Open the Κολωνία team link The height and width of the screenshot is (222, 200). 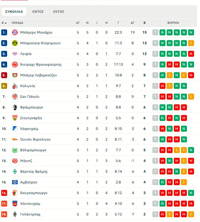pyautogui.click(x=27, y=86)
